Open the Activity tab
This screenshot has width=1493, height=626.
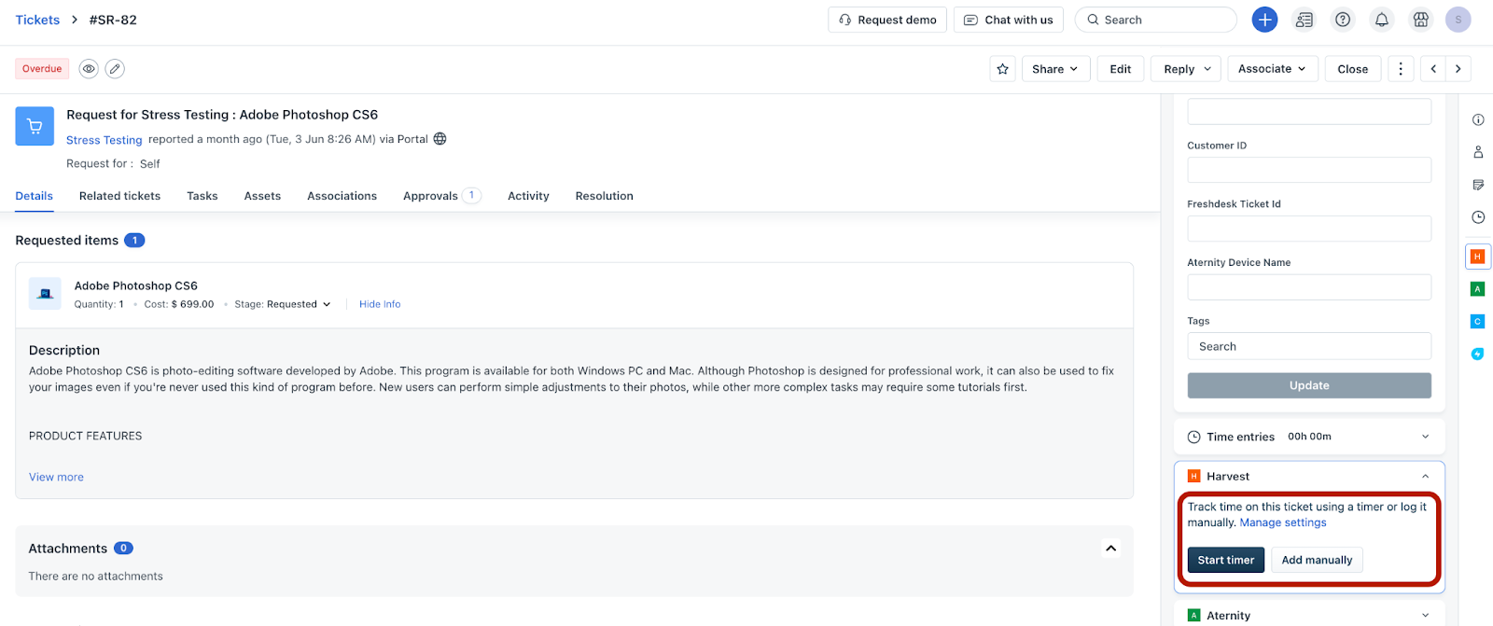(528, 196)
